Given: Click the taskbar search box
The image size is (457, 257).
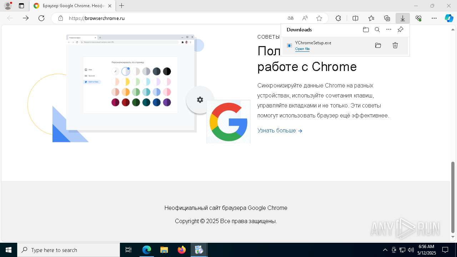Looking at the screenshot, I should (69, 250).
